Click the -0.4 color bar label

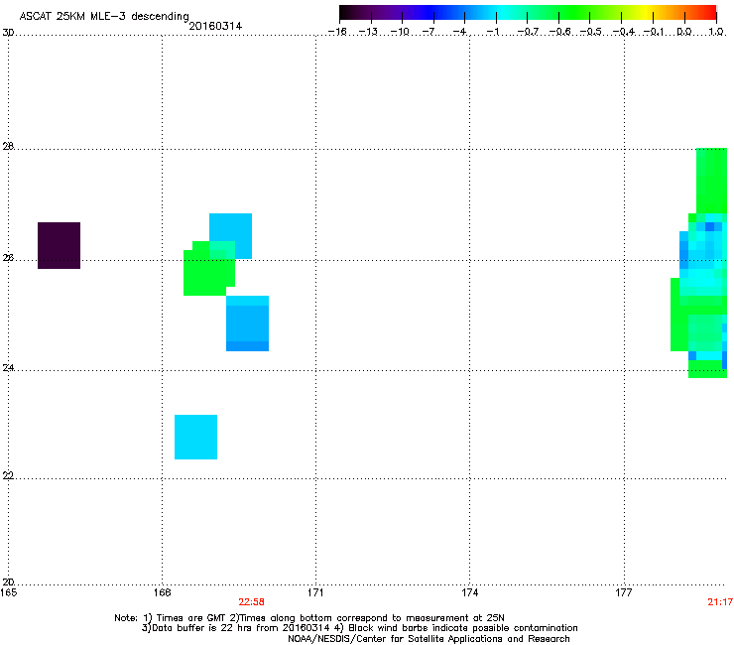point(624,32)
